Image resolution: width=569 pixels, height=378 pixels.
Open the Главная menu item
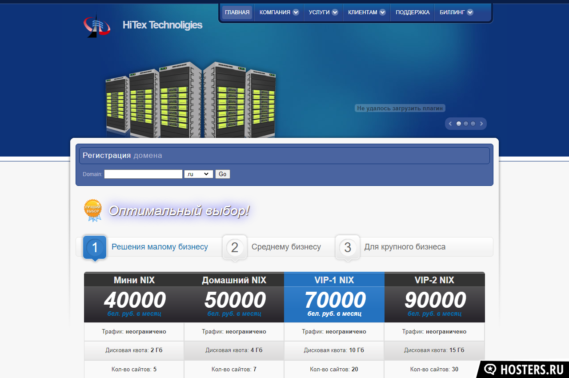[x=237, y=12]
